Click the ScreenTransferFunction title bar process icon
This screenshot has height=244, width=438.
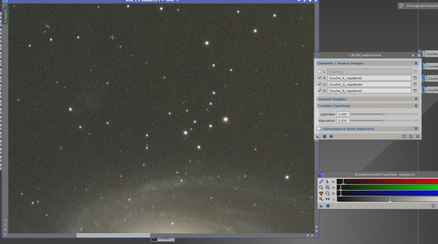(x=321, y=174)
